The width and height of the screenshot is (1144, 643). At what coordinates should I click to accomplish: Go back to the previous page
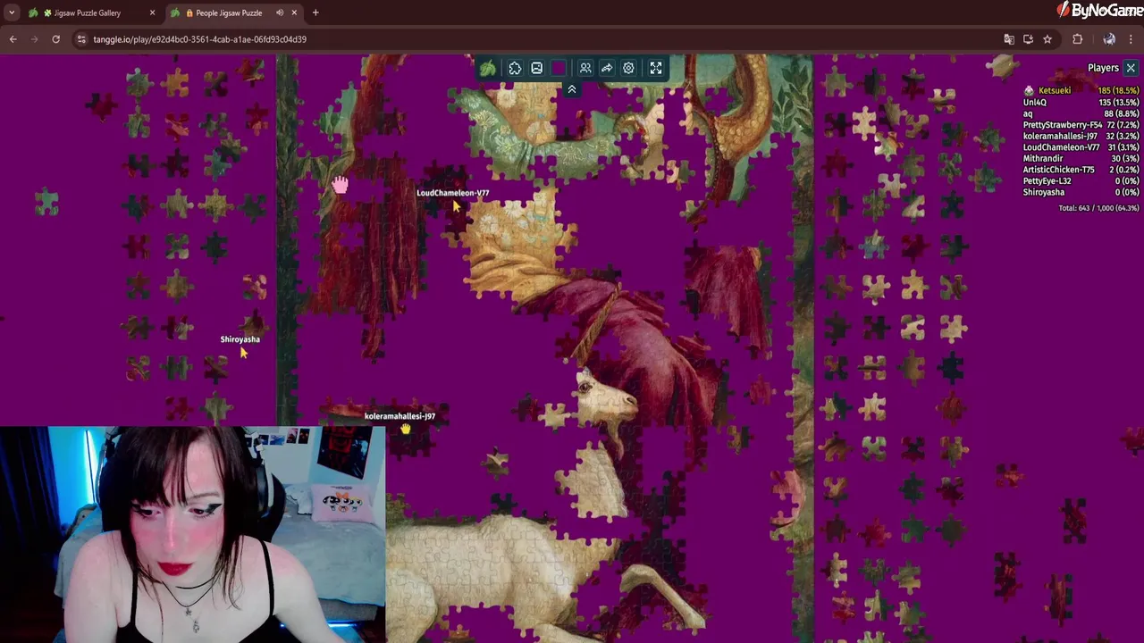(13, 39)
